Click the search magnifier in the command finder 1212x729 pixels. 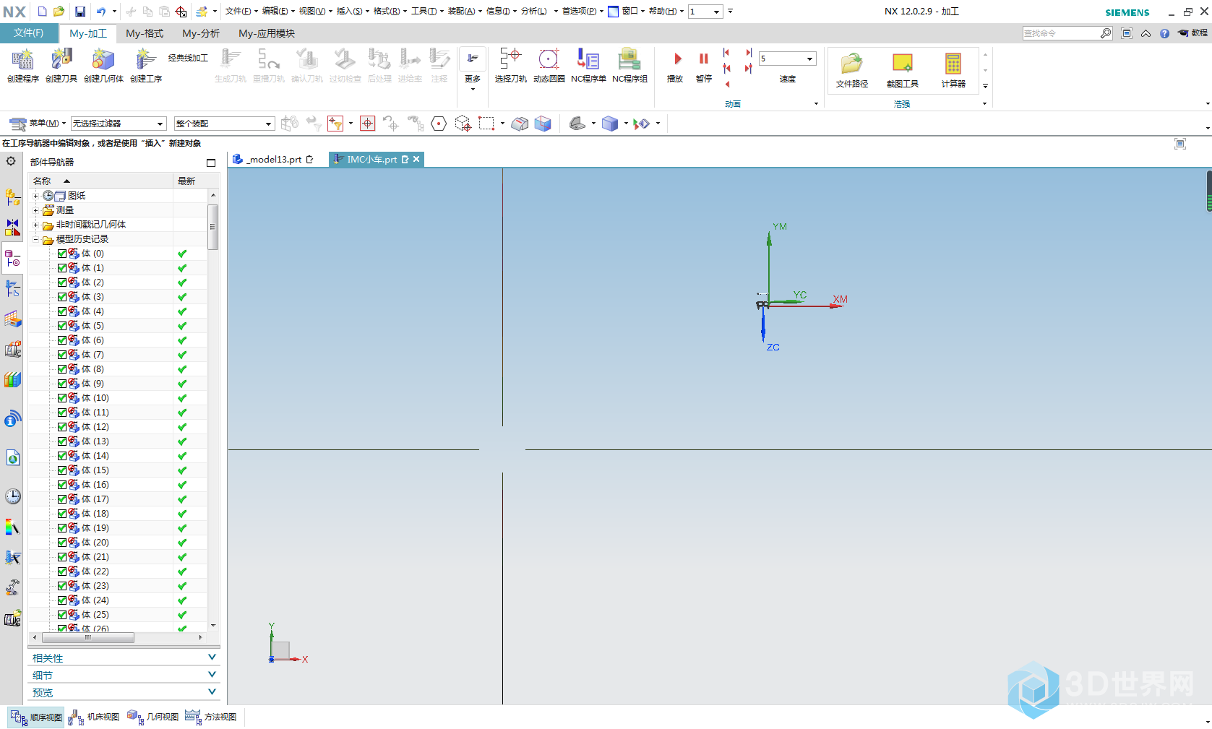click(x=1105, y=33)
